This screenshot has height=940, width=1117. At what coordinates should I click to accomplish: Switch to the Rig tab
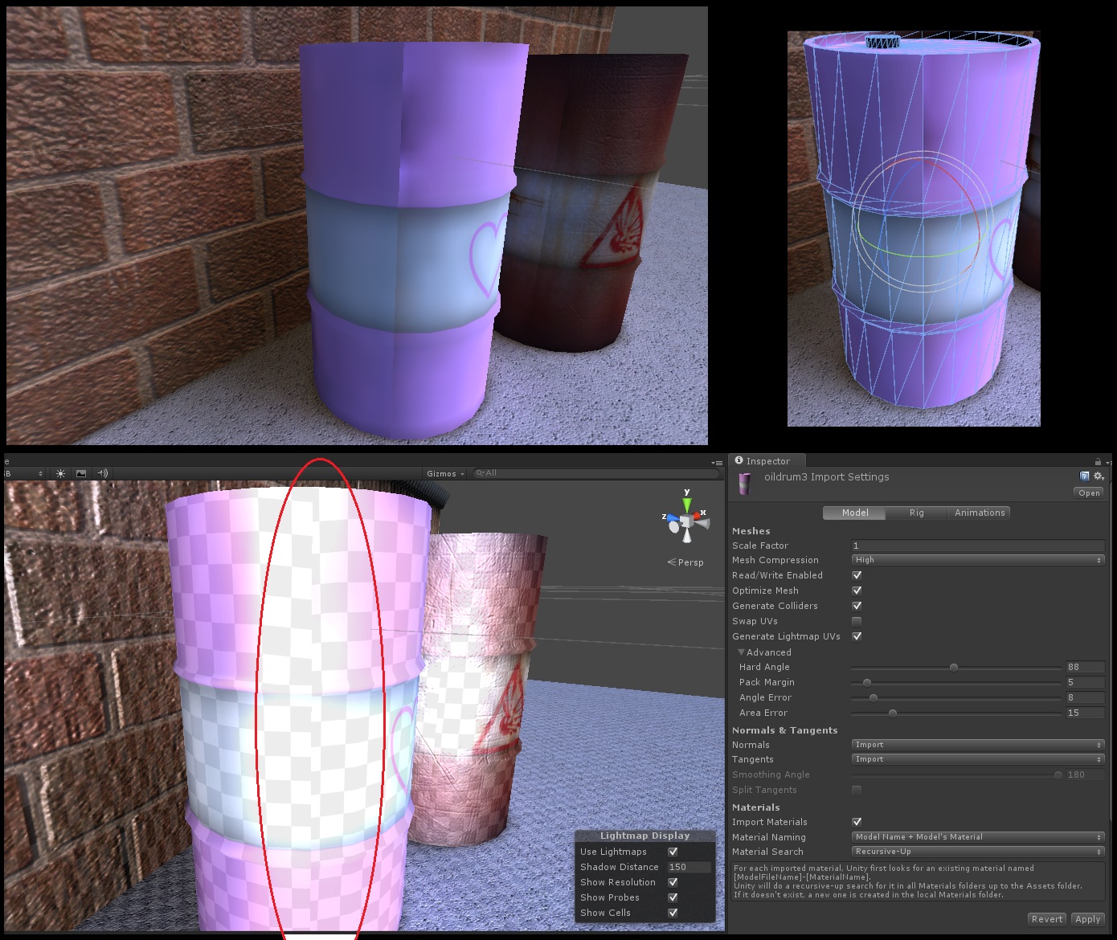(x=916, y=513)
